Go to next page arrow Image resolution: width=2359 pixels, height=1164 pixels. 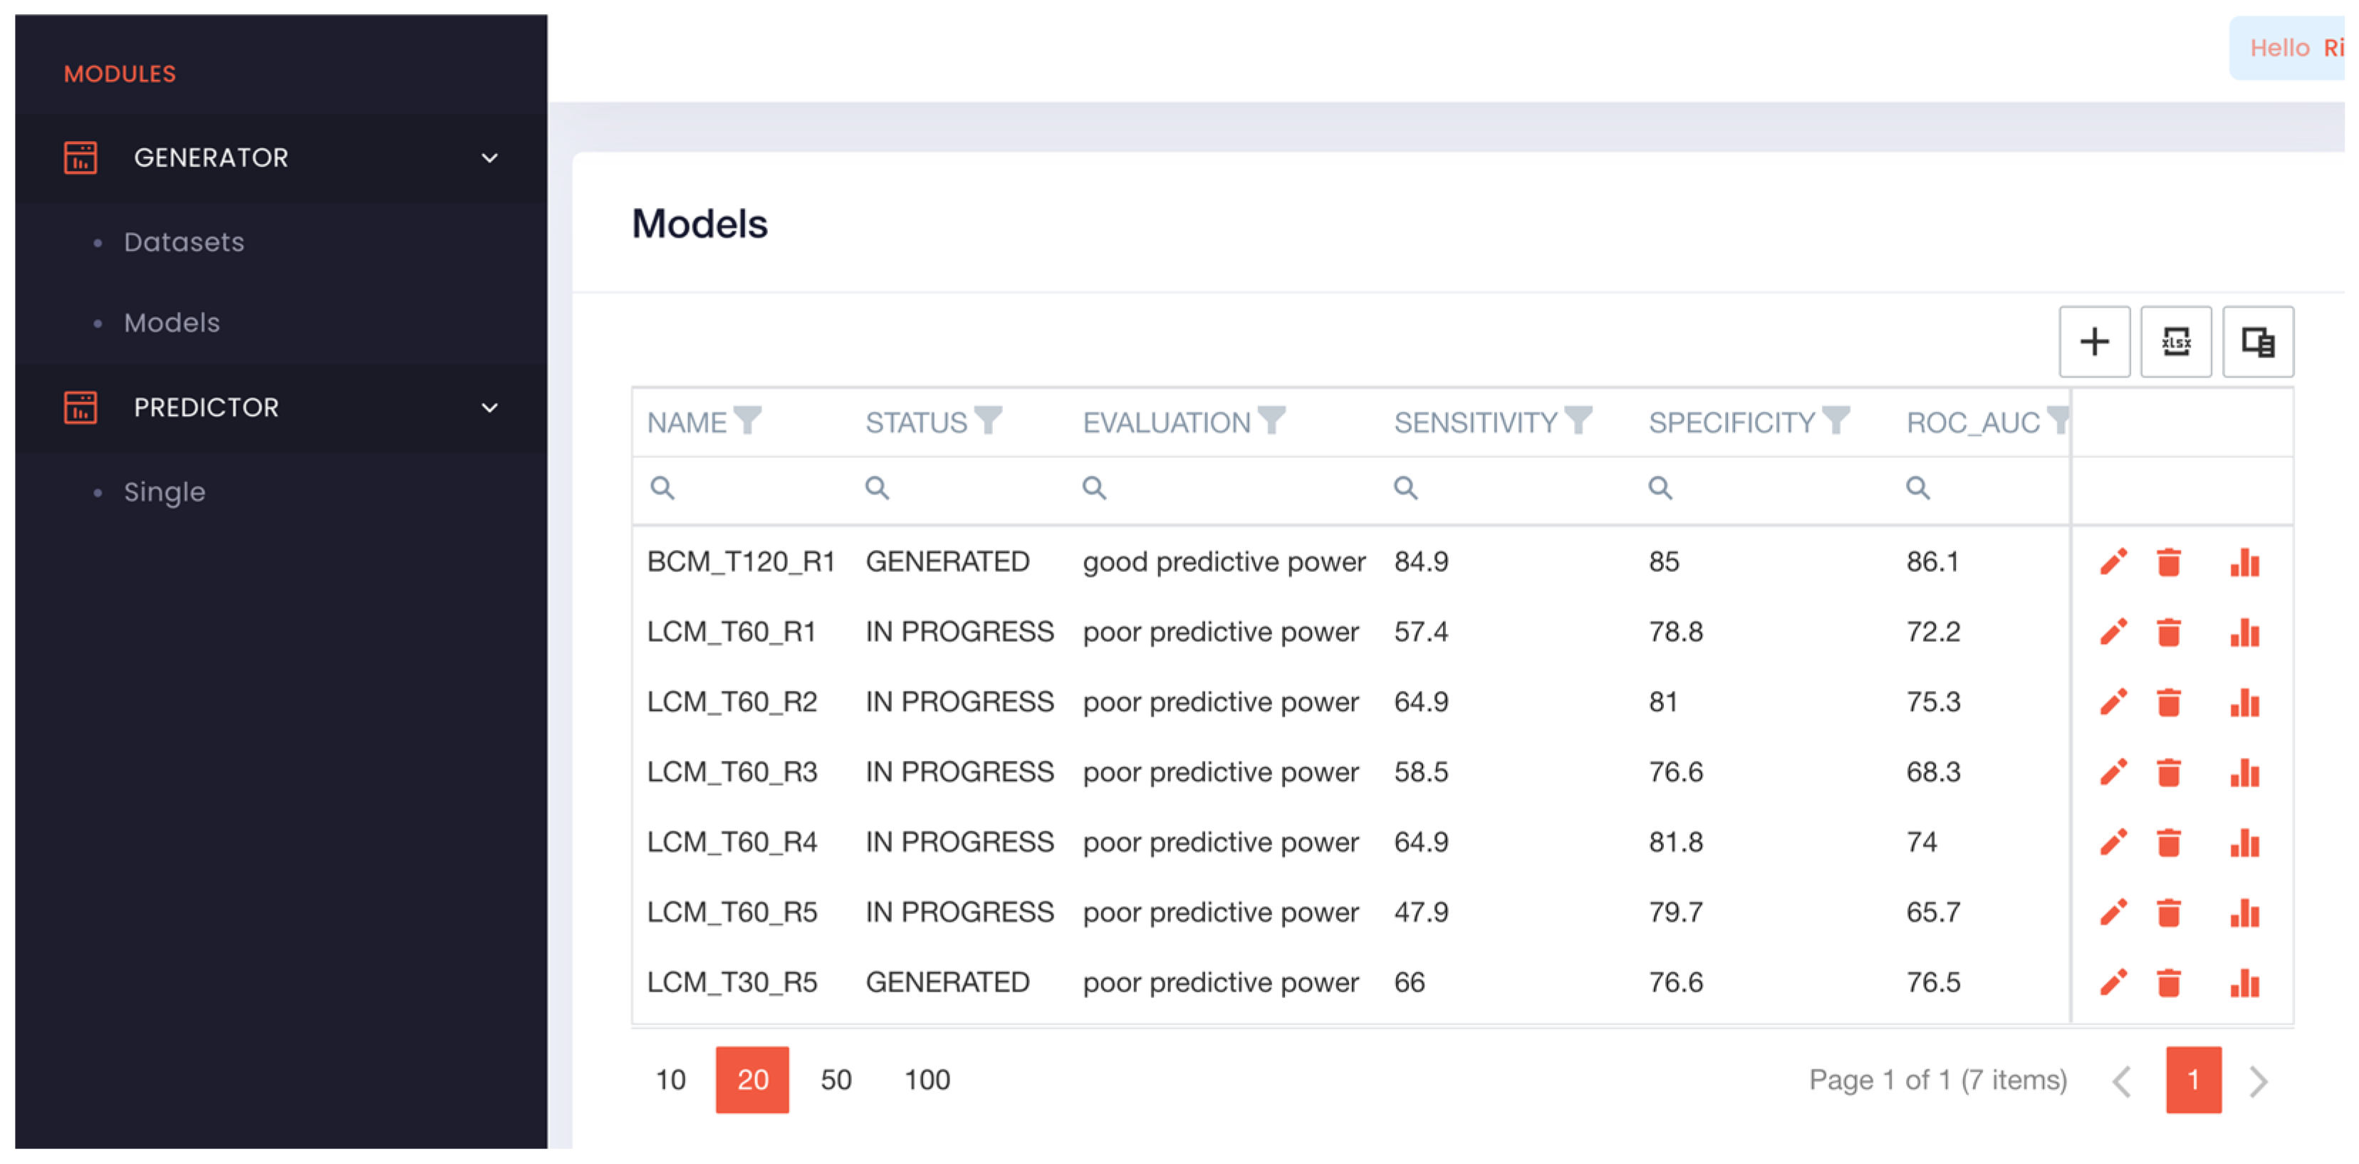[x=2259, y=1081]
